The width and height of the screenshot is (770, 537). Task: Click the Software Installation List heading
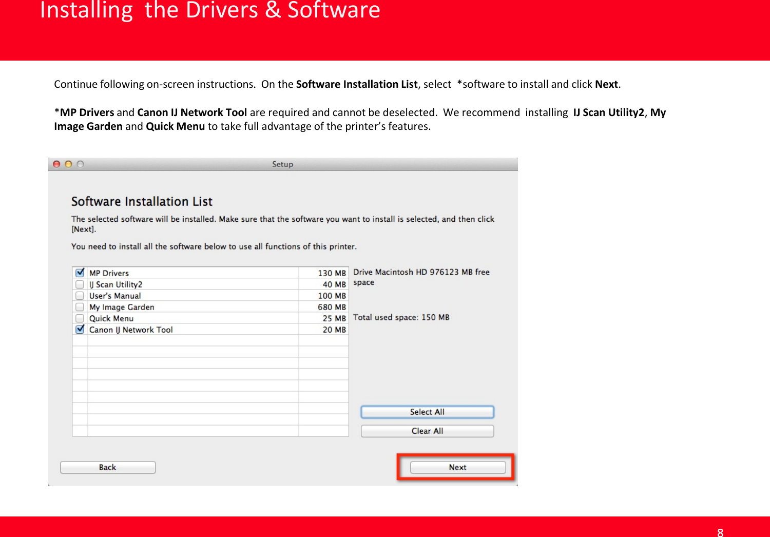pyautogui.click(x=142, y=201)
